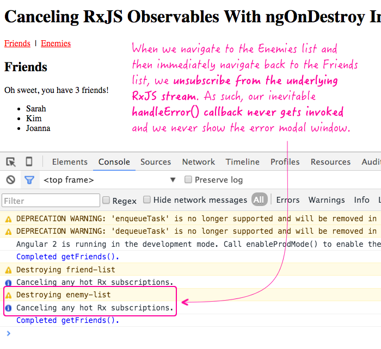381x349 pixels.
Task: Enable the Preserve log checkbox
Action: click(x=188, y=179)
